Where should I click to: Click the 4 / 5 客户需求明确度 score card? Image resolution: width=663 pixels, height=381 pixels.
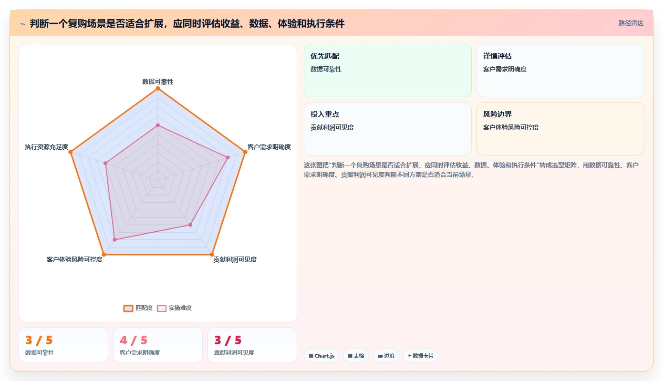click(158, 345)
